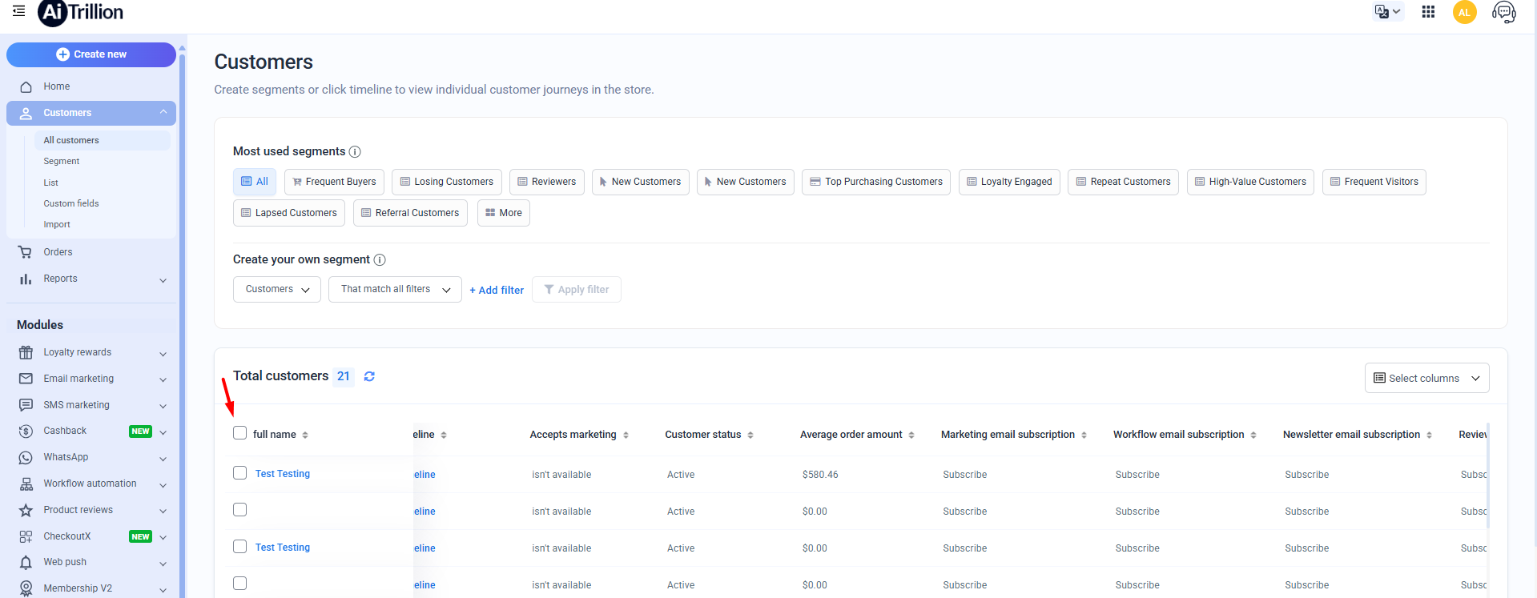The width and height of the screenshot is (1537, 598).
Task: Refresh the total customers count
Action: [x=369, y=376]
